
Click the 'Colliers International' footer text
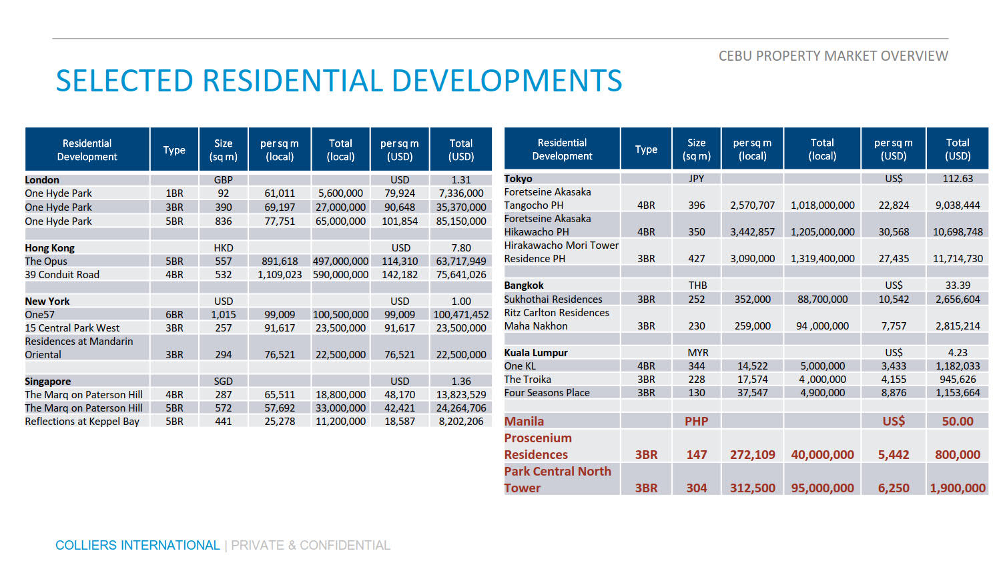[x=137, y=545]
